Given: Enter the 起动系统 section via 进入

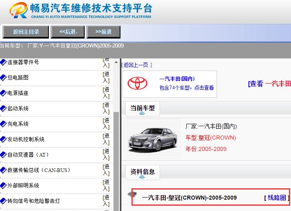Looking at the screenshot, I should 106,108.
